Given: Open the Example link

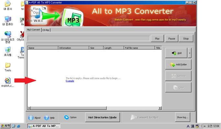Looking at the screenshot, I should click(70, 81).
